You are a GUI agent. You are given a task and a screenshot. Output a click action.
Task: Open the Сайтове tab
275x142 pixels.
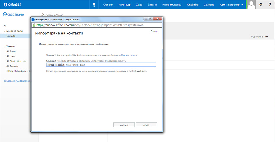(209, 5)
